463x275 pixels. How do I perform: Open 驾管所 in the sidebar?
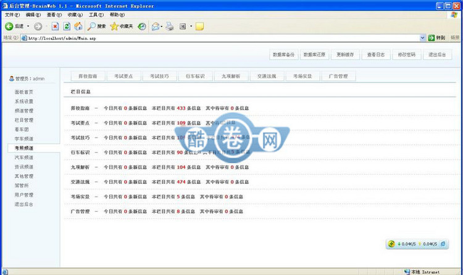click(x=22, y=186)
